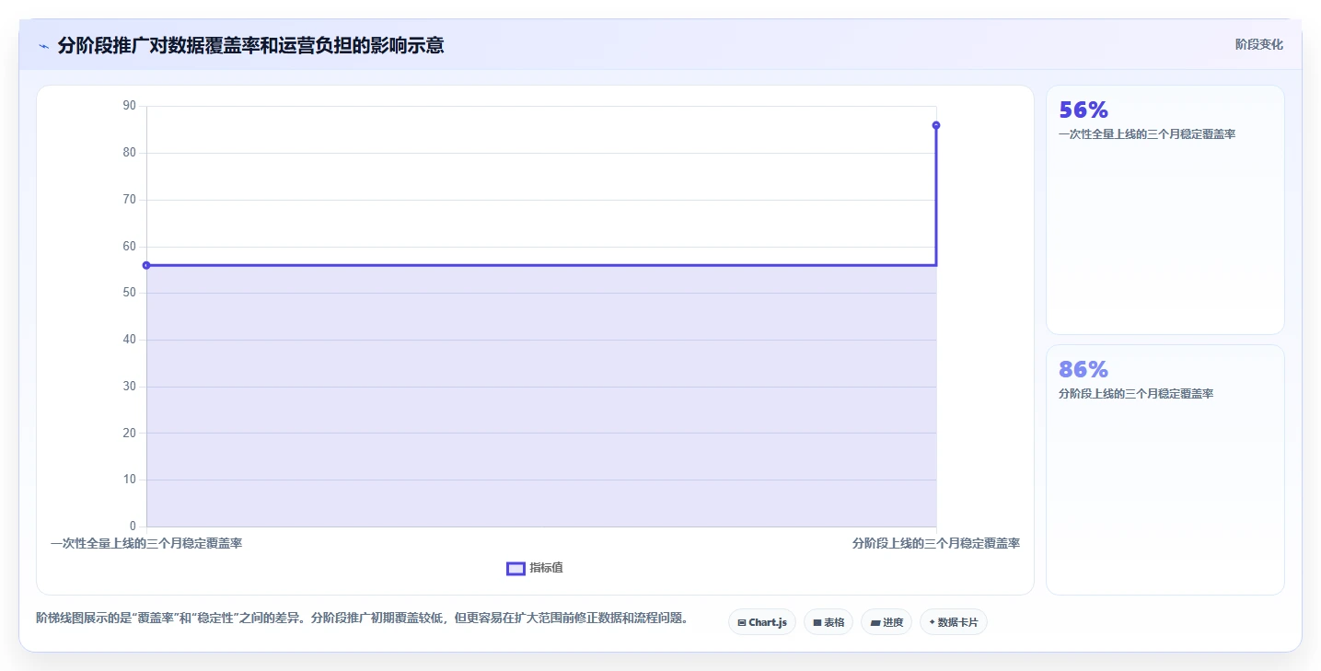
Task: Toggle the 指标值 legend entry
Action: 535,568
